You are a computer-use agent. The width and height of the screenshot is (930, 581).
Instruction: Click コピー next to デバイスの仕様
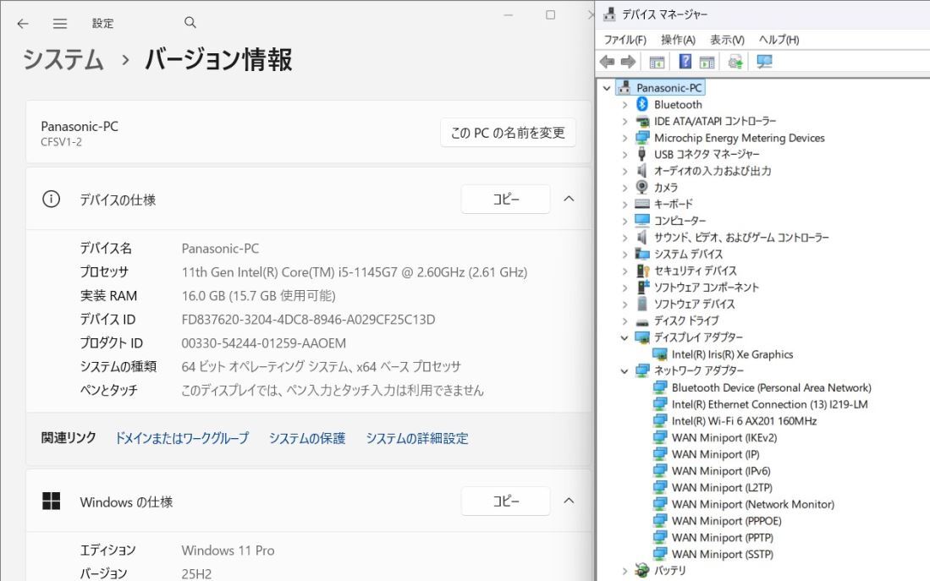pos(505,199)
